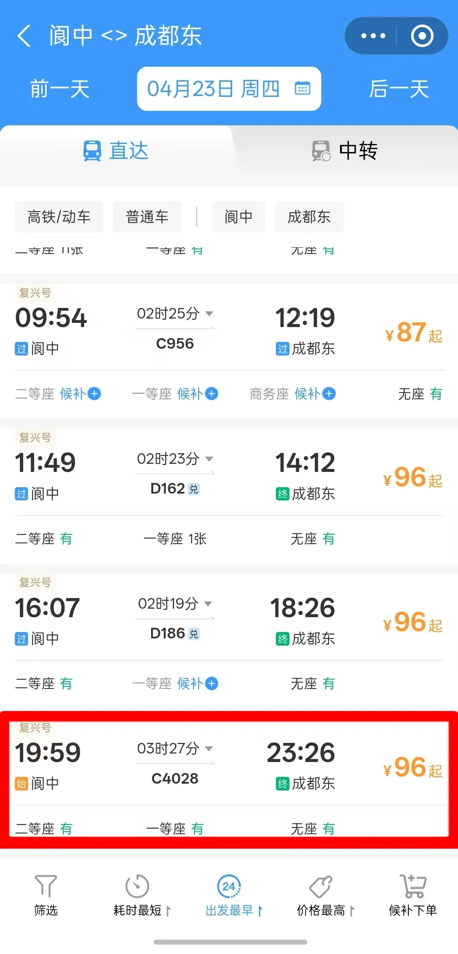458x954 pixels.
Task: Select the 直达 direct tab
Action: (116, 151)
